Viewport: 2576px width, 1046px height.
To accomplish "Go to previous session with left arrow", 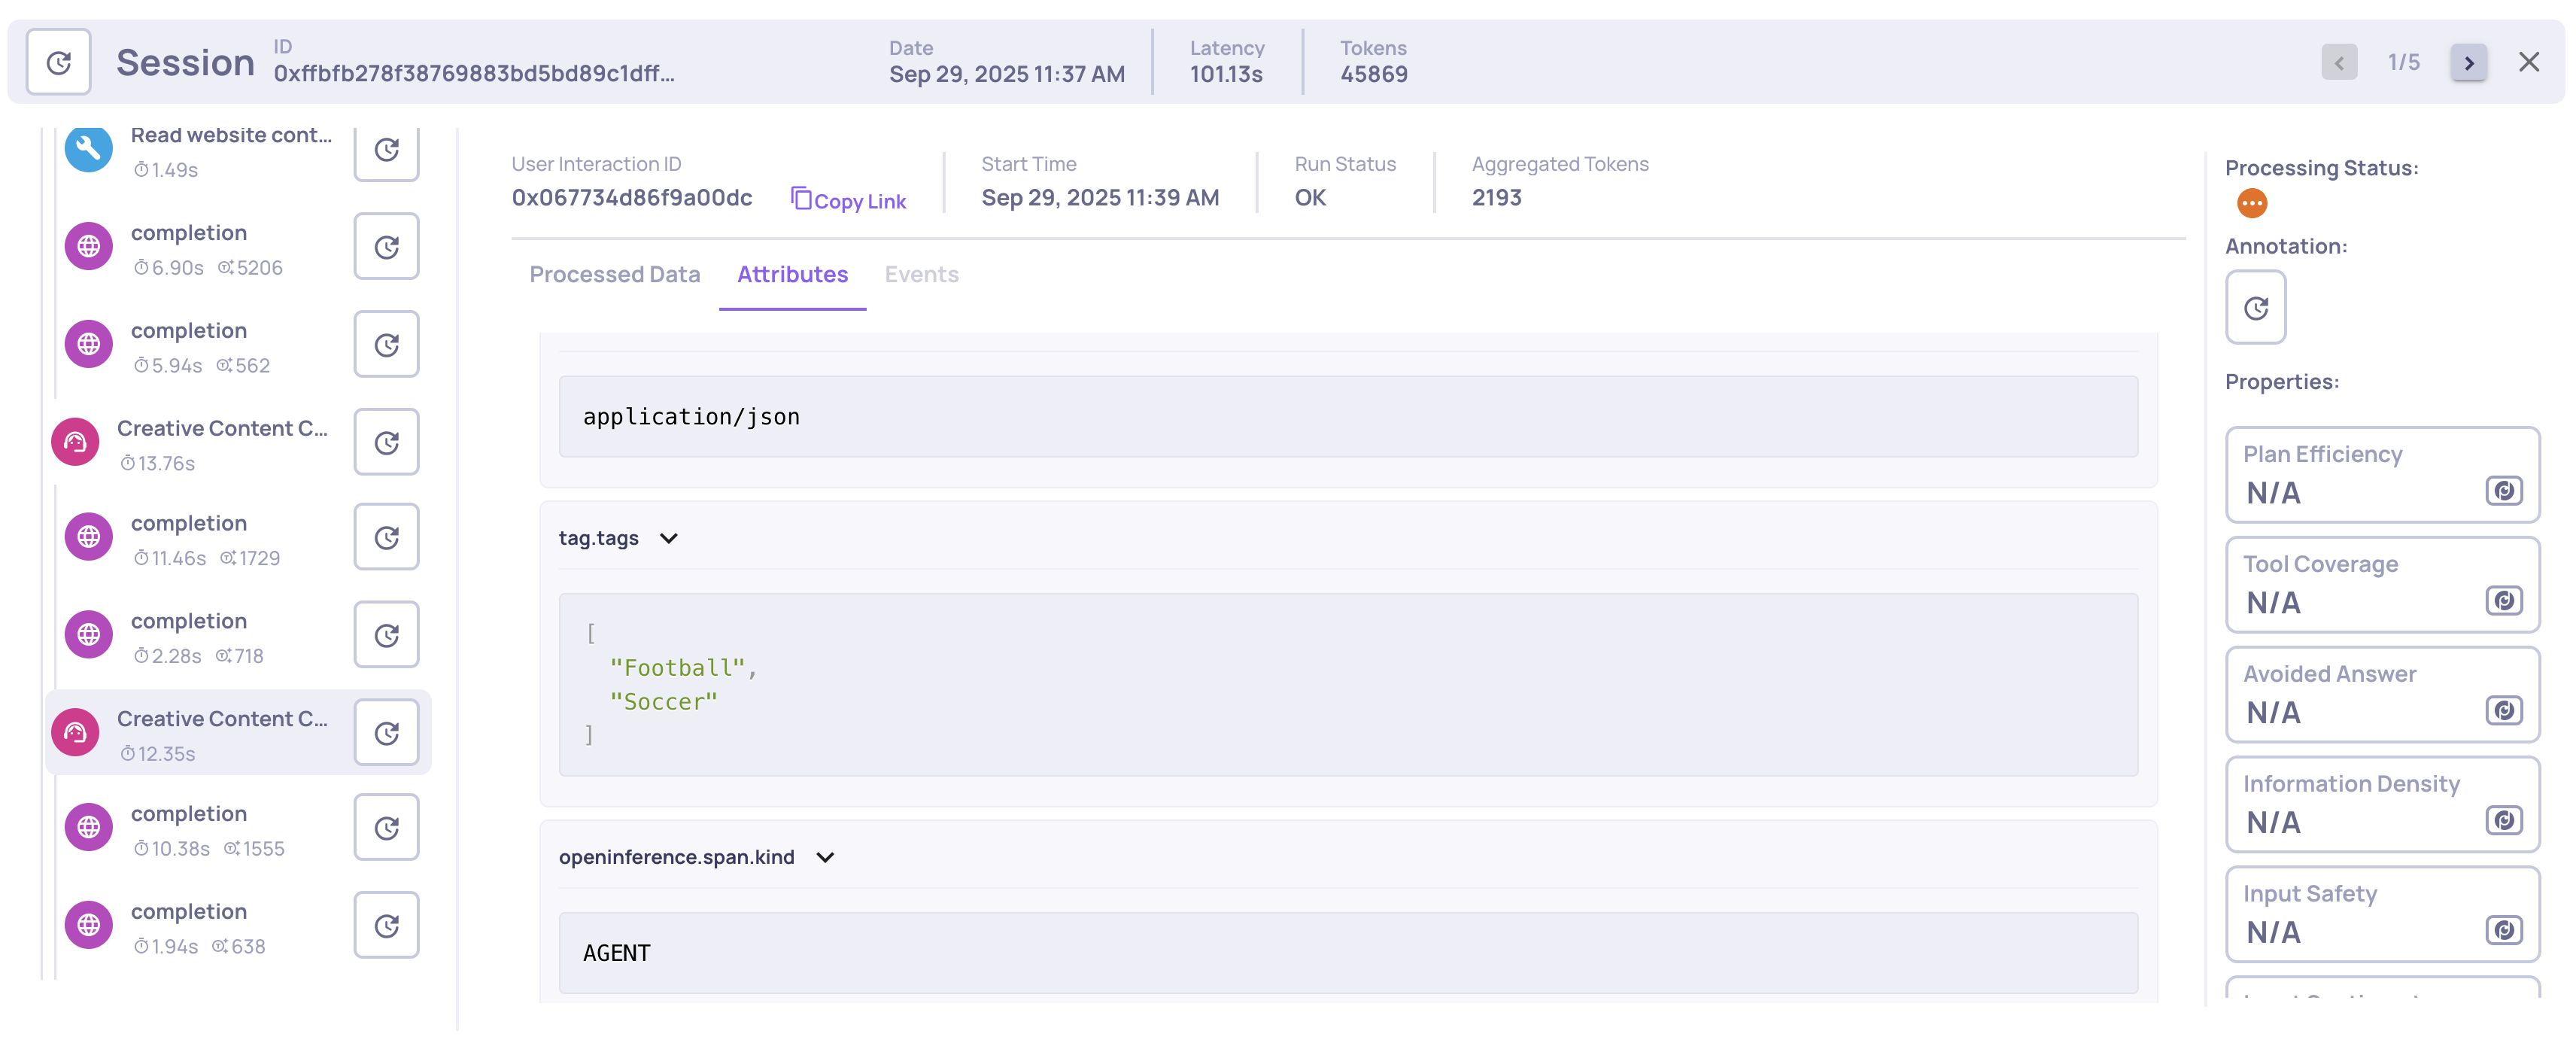I will pyautogui.click(x=2338, y=63).
